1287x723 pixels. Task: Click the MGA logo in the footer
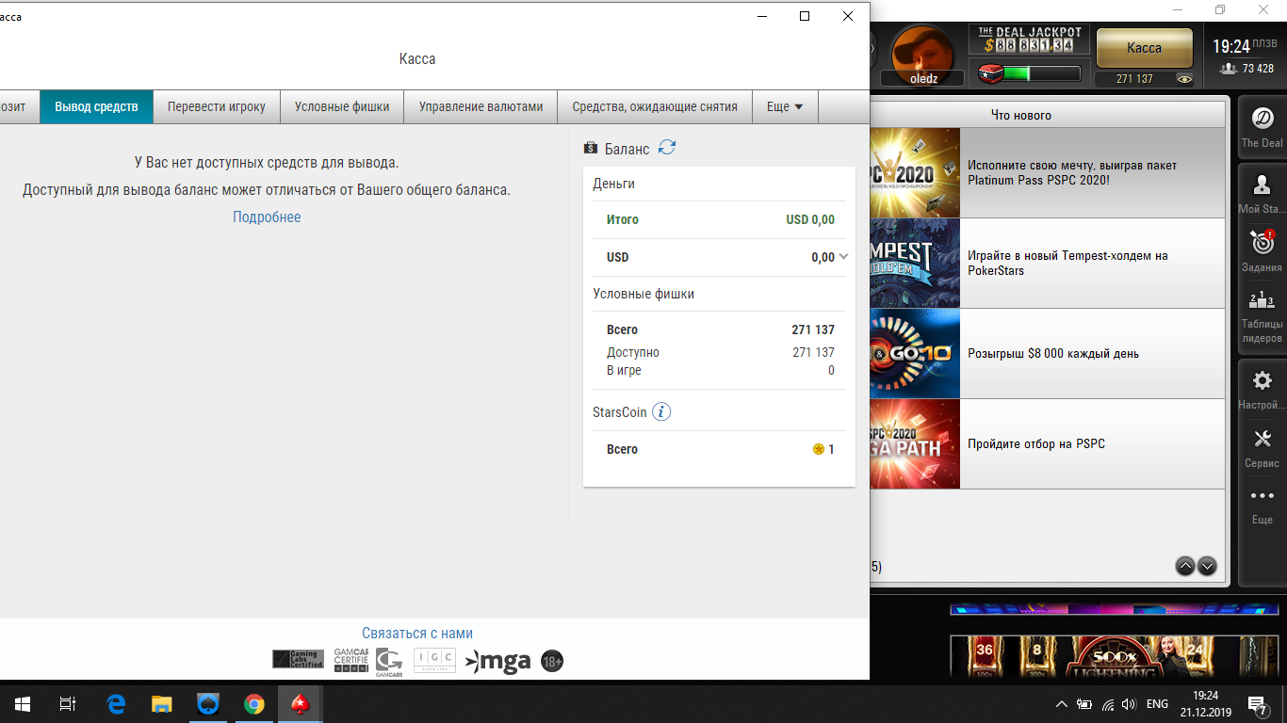pos(498,661)
